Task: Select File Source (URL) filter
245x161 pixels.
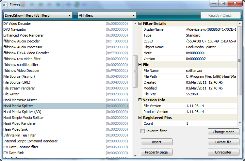Action: (x=66, y=82)
